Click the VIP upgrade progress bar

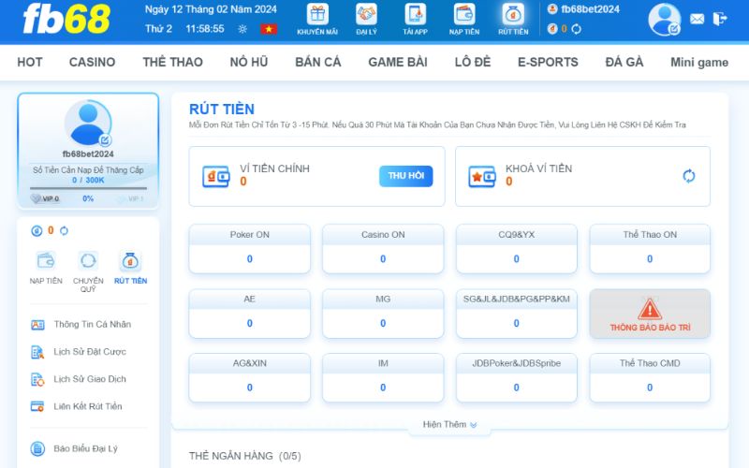pos(88,189)
